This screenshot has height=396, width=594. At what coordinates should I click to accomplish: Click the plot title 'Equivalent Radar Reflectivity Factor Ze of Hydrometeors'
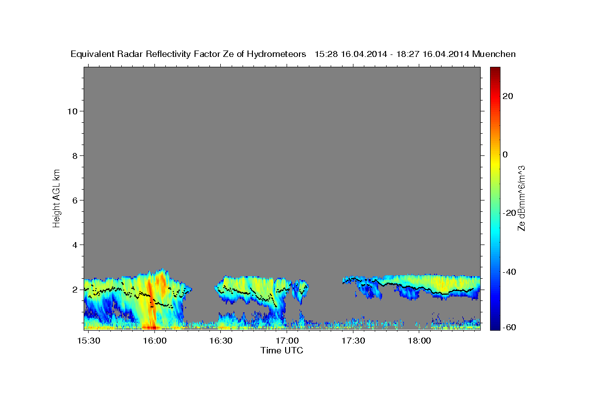pos(188,54)
